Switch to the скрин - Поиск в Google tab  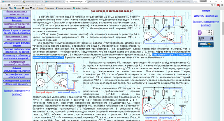click(161, 2)
